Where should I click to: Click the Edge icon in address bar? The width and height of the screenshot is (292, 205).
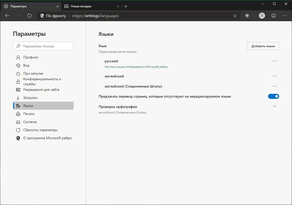click(x=42, y=16)
